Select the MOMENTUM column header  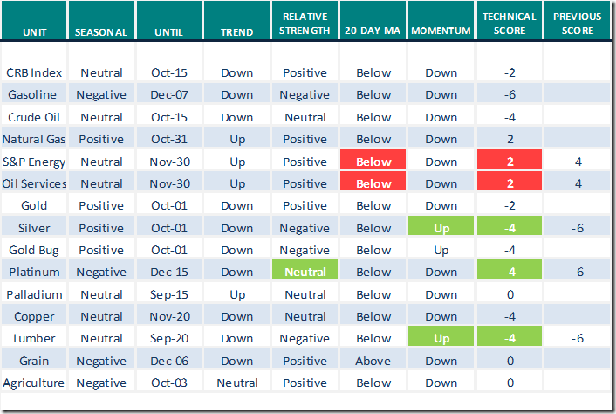tap(441, 31)
